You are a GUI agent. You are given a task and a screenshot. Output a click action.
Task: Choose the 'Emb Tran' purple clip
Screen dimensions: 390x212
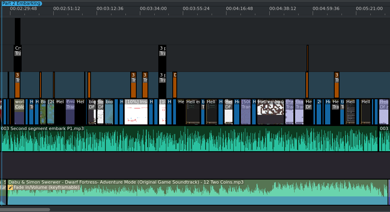click(x=70, y=112)
